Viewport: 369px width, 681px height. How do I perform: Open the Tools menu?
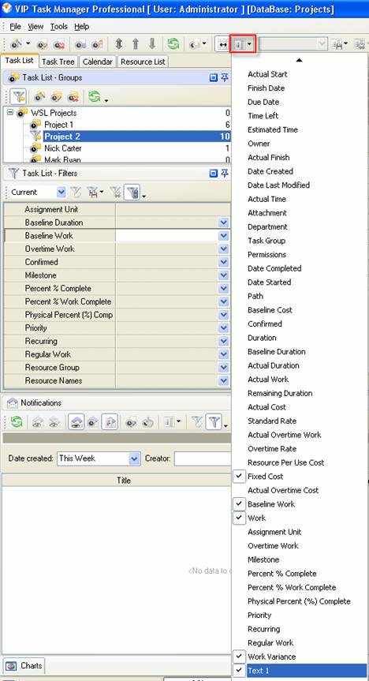(58, 27)
